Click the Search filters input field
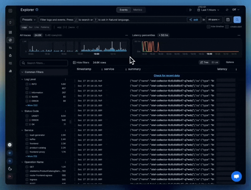 [x=44, y=63]
